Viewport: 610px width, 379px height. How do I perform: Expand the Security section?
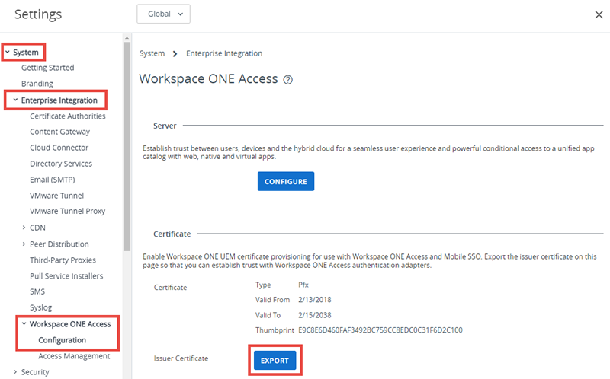point(15,372)
